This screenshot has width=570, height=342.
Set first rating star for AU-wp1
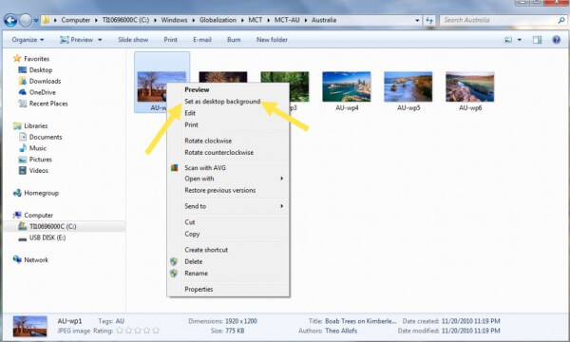click(x=120, y=331)
